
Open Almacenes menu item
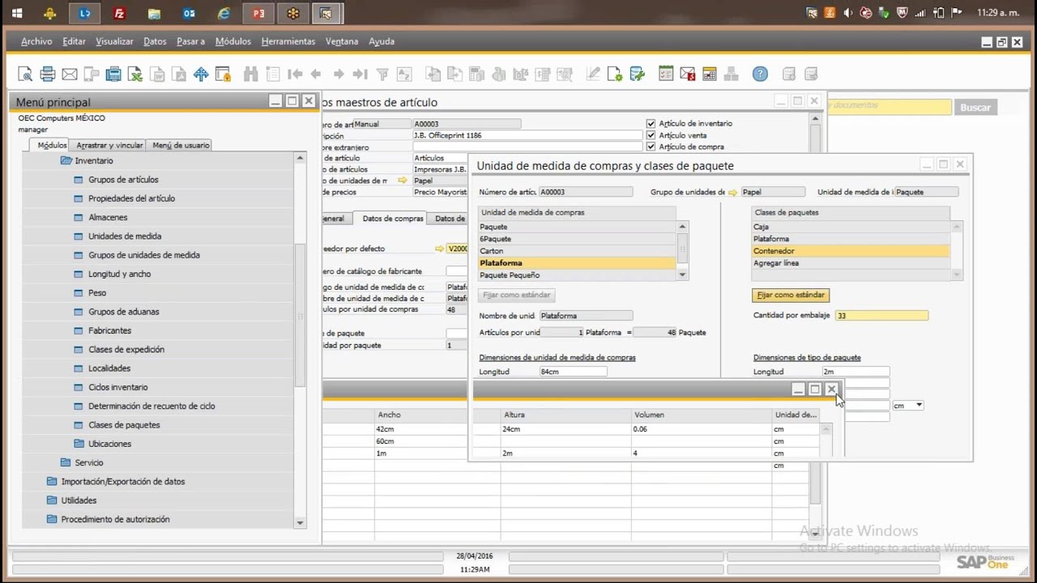tap(108, 217)
